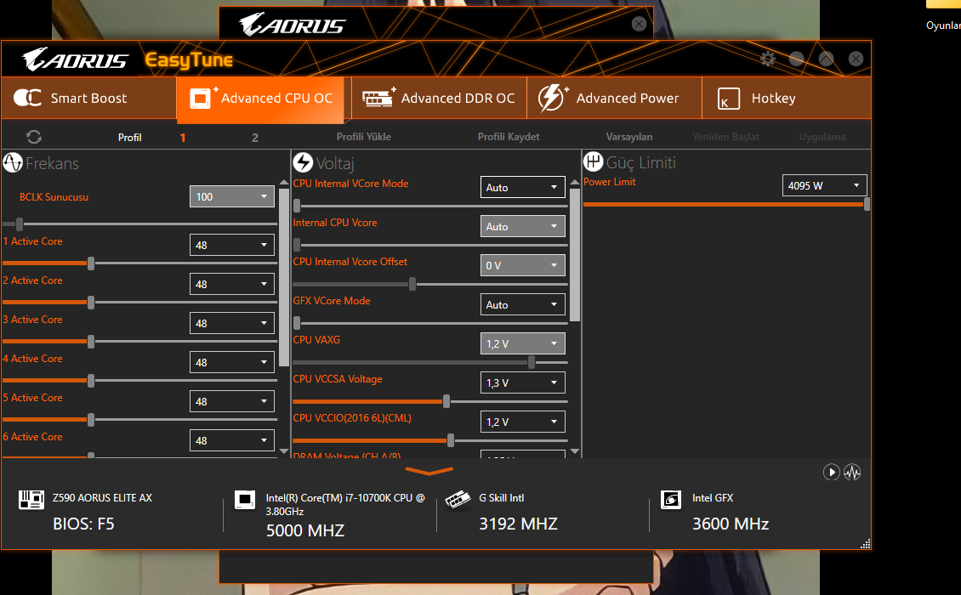
Task: Open the Advanced DDR OC tab
Action: (439, 98)
